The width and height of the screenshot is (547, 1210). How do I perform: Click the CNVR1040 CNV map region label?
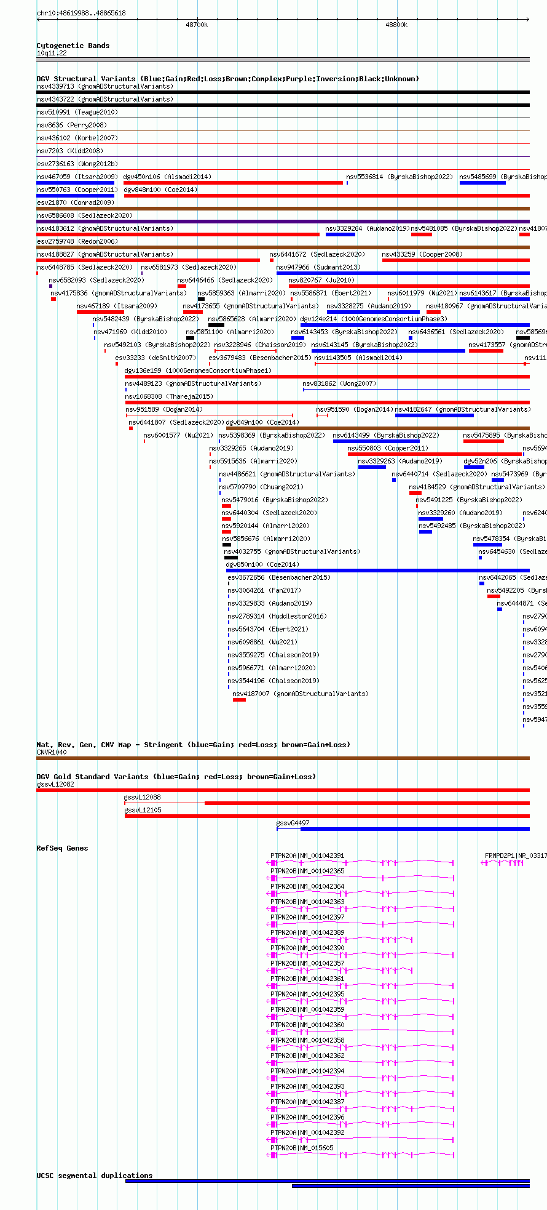point(52,752)
